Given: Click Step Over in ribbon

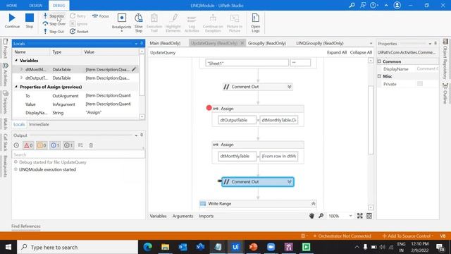Looking at the screenshot, I should (54, 24).
